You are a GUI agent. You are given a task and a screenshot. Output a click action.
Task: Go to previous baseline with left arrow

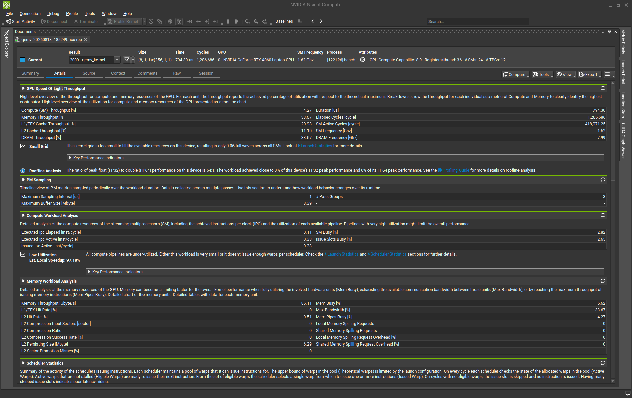click(312, 21)
